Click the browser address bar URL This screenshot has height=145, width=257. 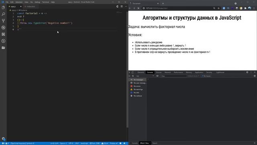[157, 8]
